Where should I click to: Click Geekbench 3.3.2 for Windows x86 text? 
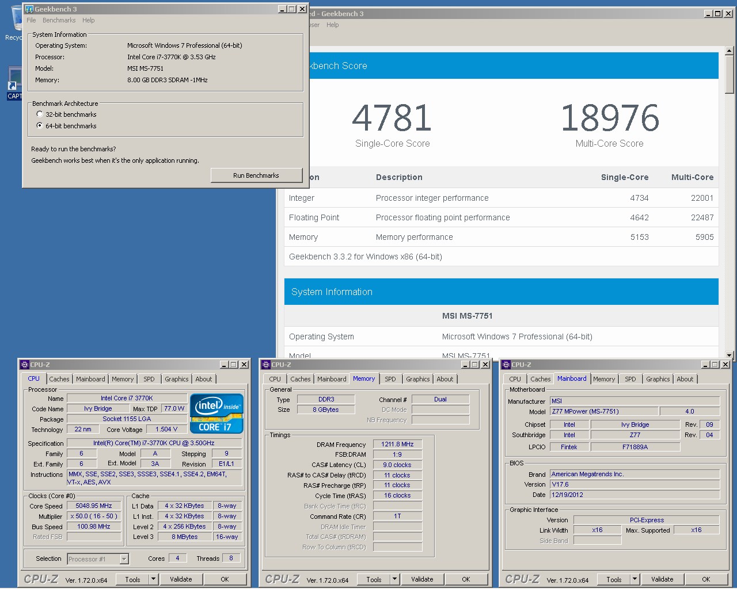[366, 257]
